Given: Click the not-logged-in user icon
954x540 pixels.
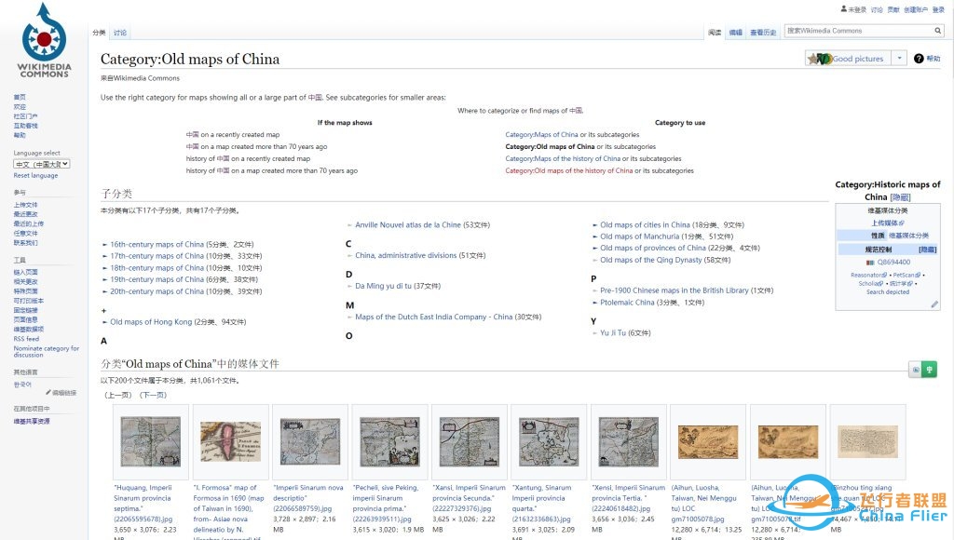Looking at the screenshot, I should [x=844, y=9].
